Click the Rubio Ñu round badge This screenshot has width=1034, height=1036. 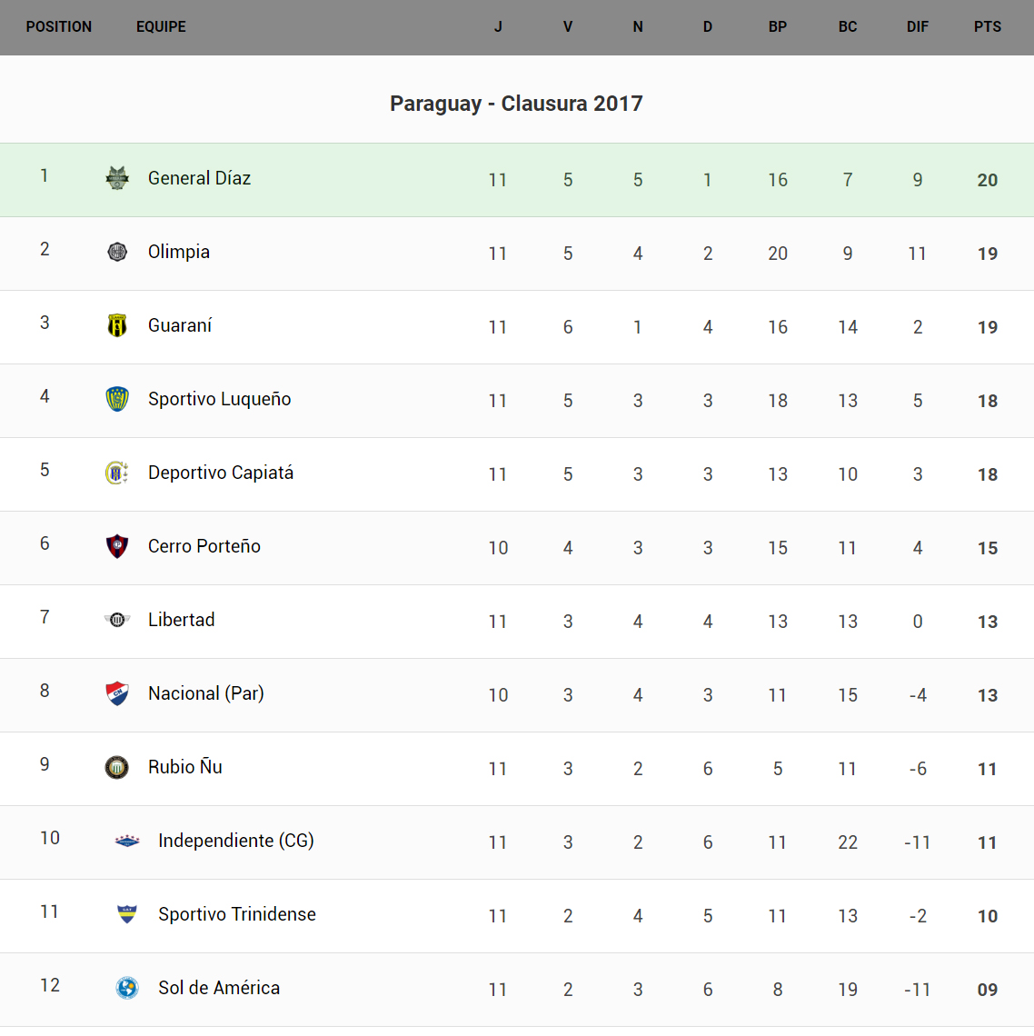(117, 767)
